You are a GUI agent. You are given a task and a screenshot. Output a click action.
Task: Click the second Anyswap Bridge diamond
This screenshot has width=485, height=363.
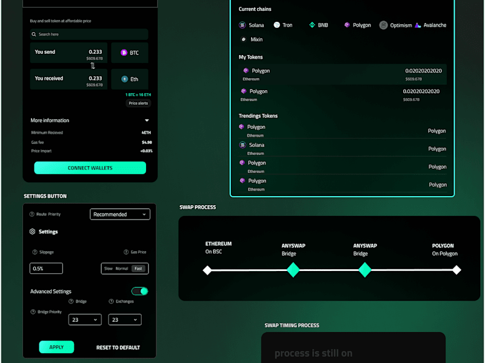point(365,270)
